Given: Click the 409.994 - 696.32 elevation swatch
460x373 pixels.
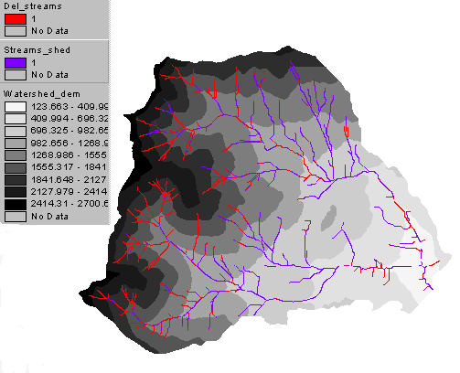Looking at the screenshot, I should point(16,119).
